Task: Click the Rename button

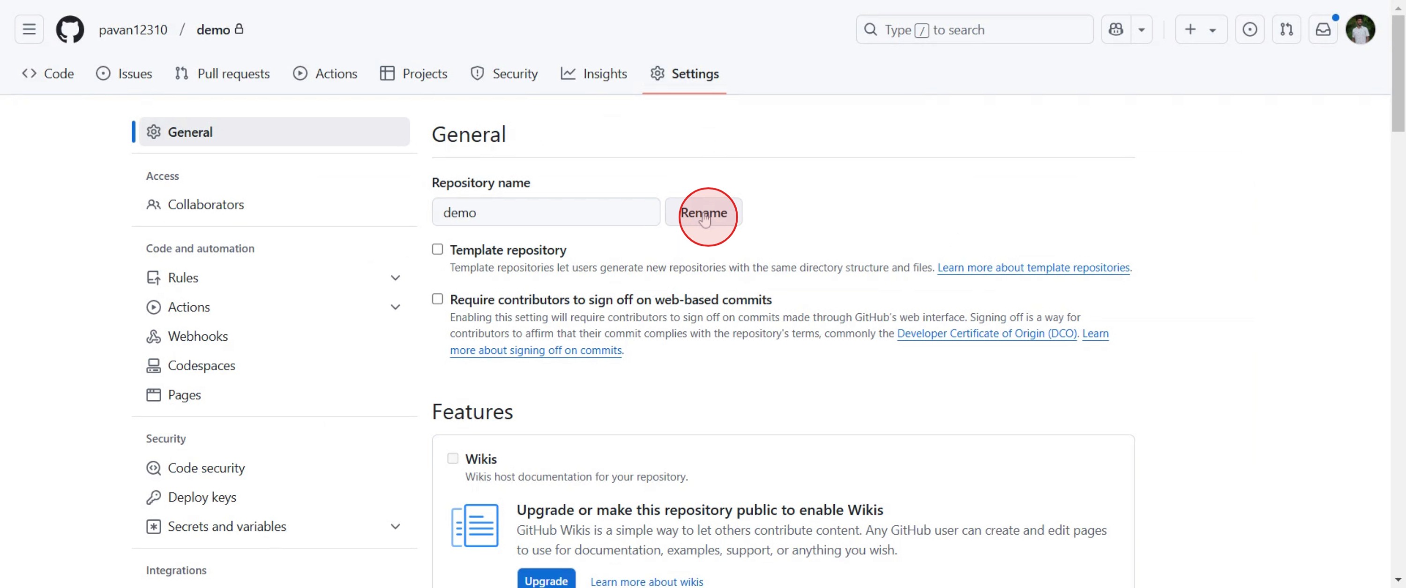Action: tap(703, 212)
